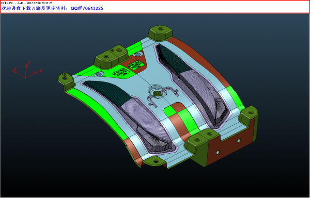Click the red X axis handle
This screenshot has width=310, height=198.
tap(36, 73)
